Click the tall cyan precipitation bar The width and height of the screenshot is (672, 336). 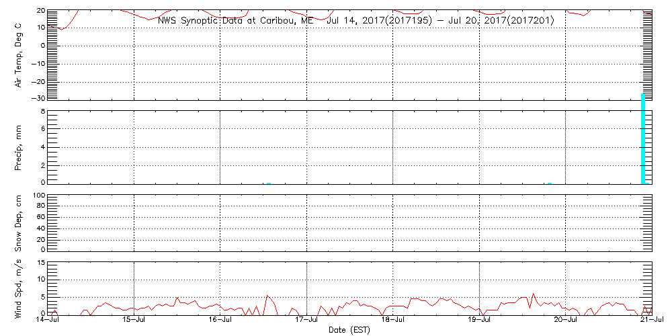[643, 138]
